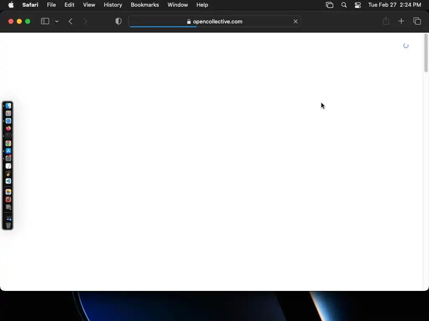Open Stage Manager icon in menu bar
429x321 pixels.
tap(329, 5)
